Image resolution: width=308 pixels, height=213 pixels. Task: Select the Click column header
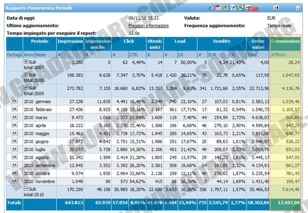tap(129, 41)
